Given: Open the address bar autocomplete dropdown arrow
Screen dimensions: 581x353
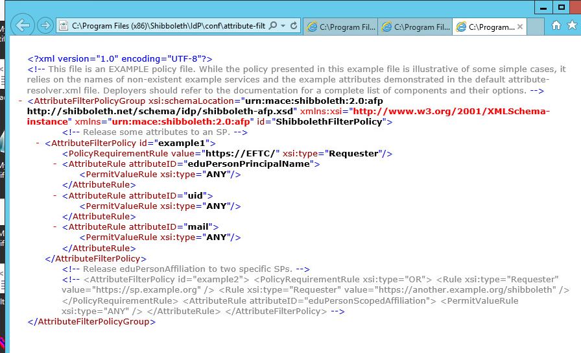Looking at the screenshot, I should 283,25.
